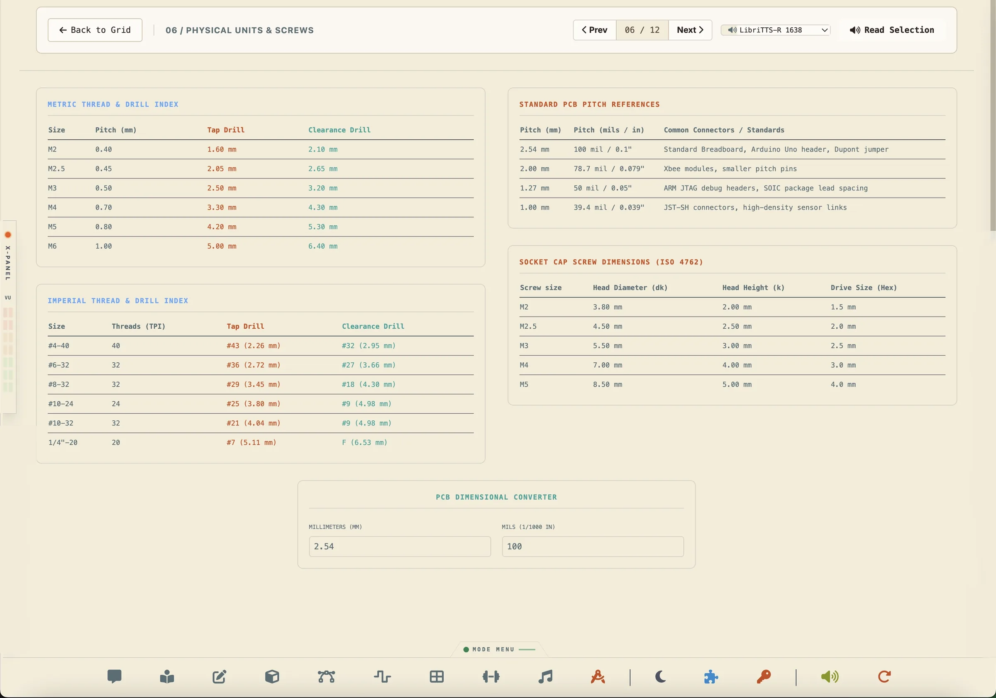Viewport: 996px width, 698px height.
Task: Click the puzzle piece extensions icon
Action: pos(711,676)
